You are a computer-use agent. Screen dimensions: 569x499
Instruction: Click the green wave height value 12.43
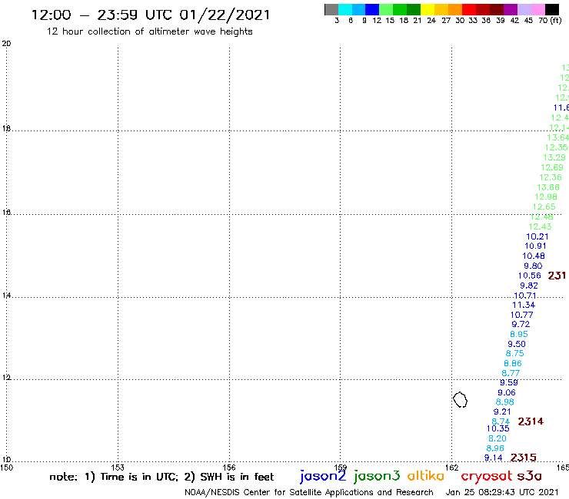pos(540,226)
